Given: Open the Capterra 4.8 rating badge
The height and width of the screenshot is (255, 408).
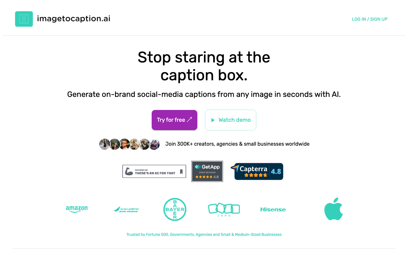Looking at the screenshot, I should [259, 171].
